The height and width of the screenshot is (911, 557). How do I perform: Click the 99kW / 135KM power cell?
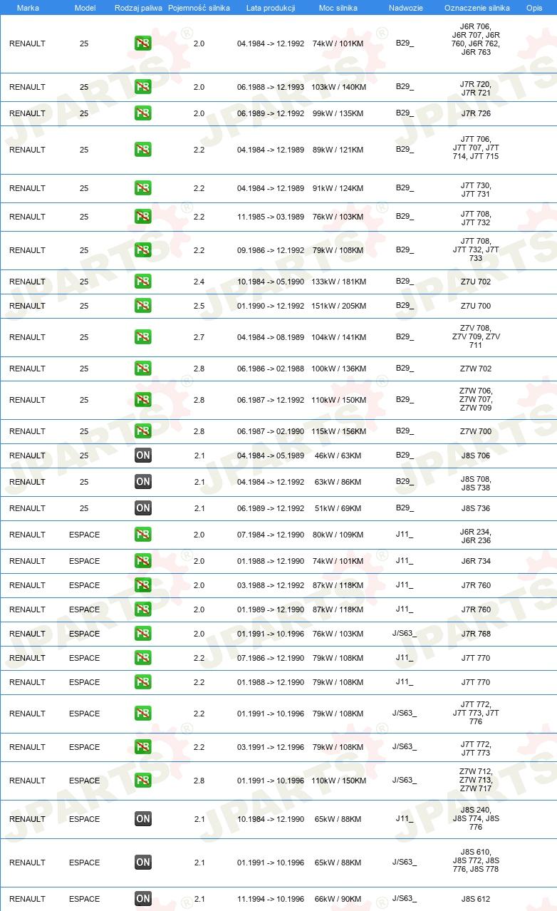click(339, 113)
